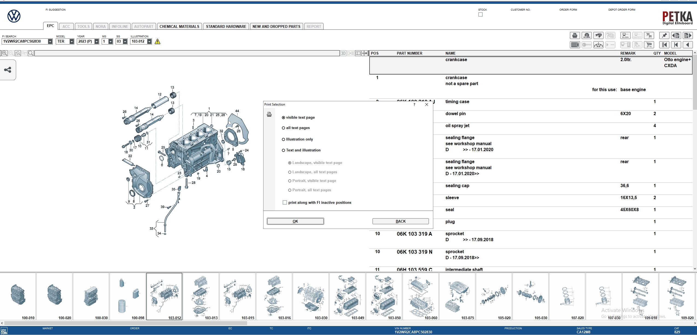Toggle split panel layout icon

tap(358, 53)
